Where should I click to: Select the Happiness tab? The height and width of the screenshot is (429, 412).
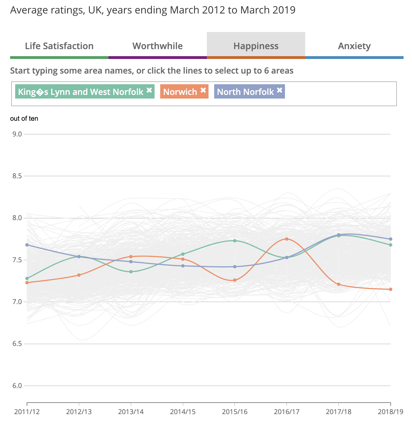click(x=256, y=46)
